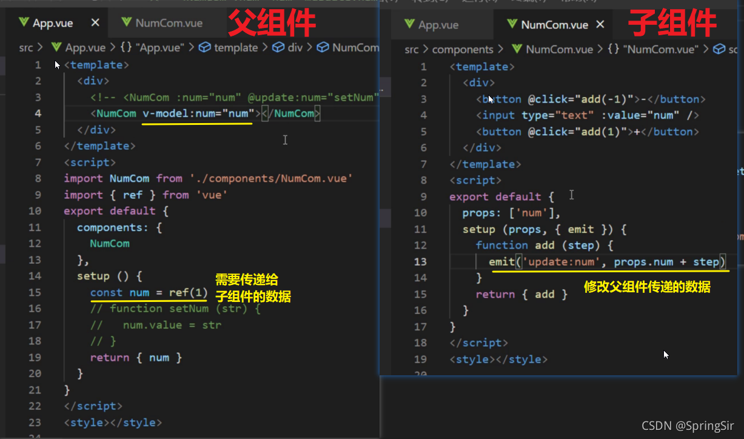
Task: Click <style></style> line in NumCom.vue
Action: tap(498, 360)
